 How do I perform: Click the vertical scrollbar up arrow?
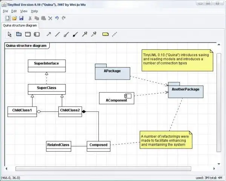click(219, 44)
